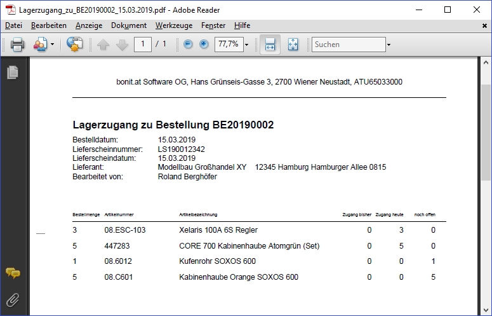Click the vertical scrollbar down arrow
Viewport: 492px width, 316px height.
(486, 310)
